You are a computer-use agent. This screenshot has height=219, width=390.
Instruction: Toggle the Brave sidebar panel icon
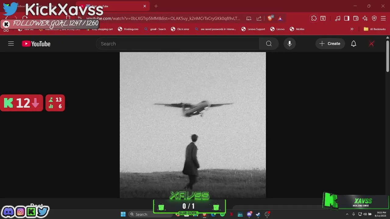[x=347, y=18]
